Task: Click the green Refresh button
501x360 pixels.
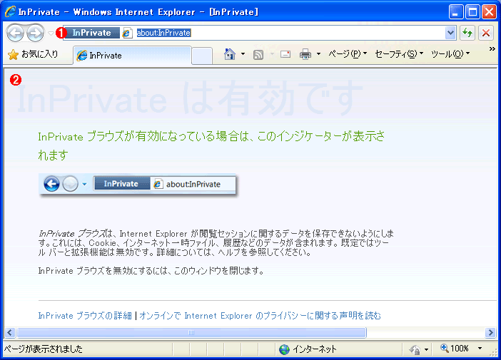Action: pyautogui.click(x=467, y=33)
